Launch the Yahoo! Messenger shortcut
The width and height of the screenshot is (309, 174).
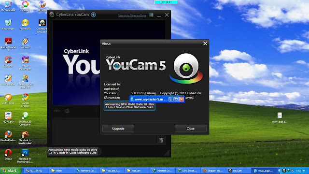25,63
